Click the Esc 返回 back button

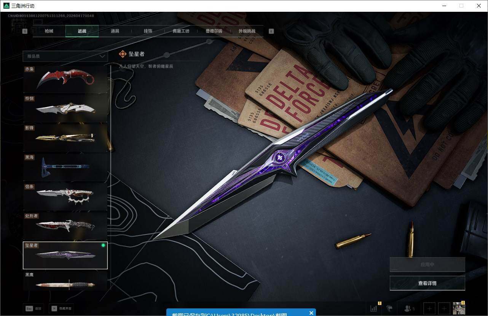33,309
